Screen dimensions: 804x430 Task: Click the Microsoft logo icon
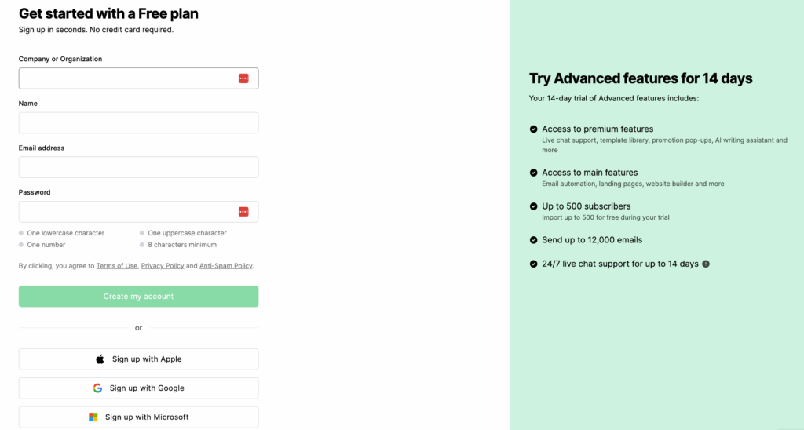click(x=93, y=417)
